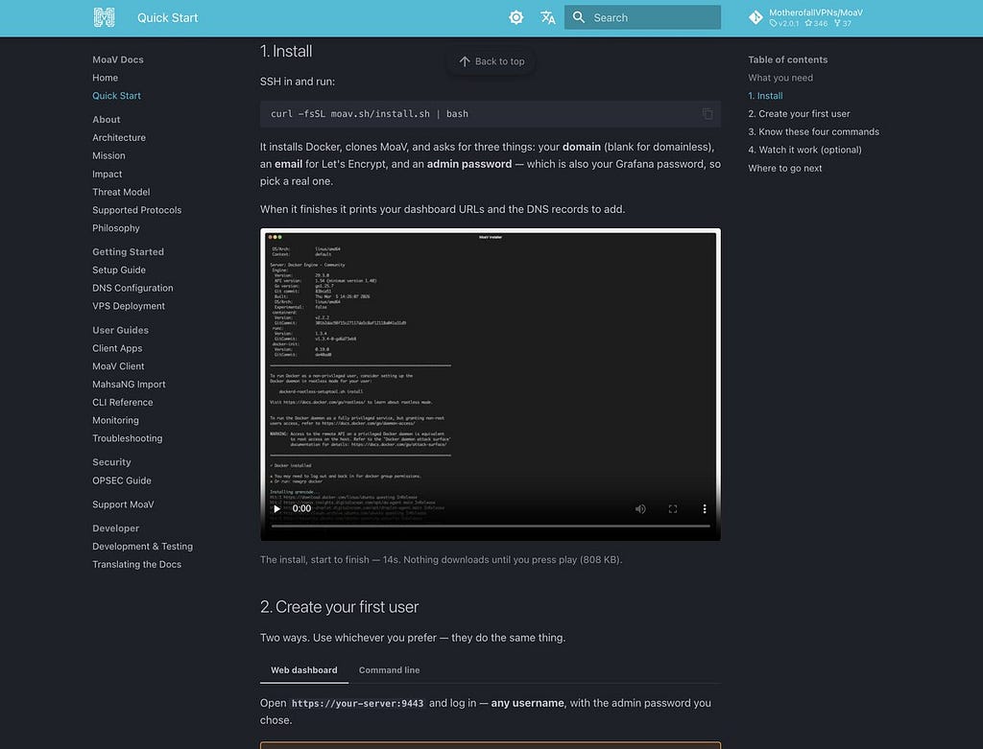Open the Client Apps page
983x749 pixels.
click(x=117, y=348)
